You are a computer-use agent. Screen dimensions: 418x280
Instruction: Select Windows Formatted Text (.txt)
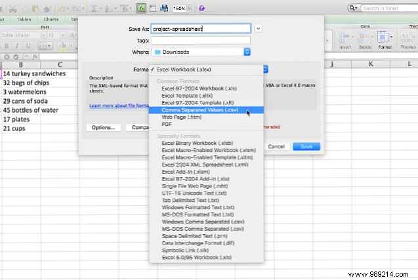click(x=206, y=207)
